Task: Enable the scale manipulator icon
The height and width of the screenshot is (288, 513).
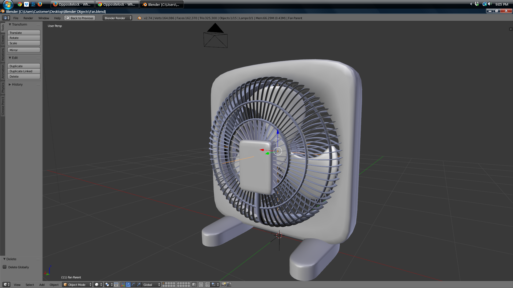Action: coord(139,285)
